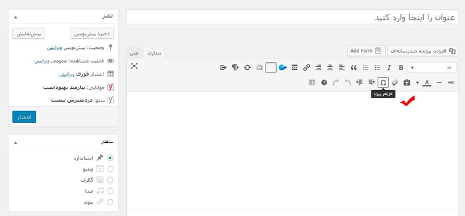Edit publish time via انتشار فوری ویرایش link
This screenshot has height=216, width=465.
tap(66, 74)
